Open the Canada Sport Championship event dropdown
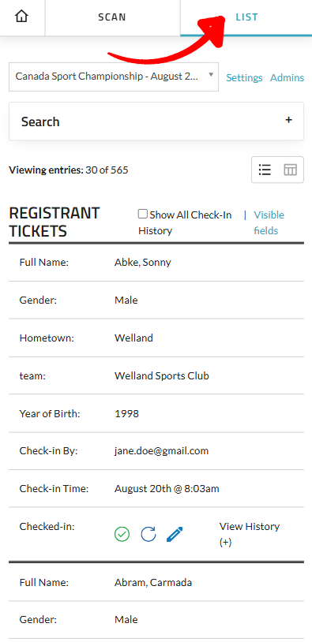The height and width of the screenshot is (642, 312). click(x=114, y=77)
